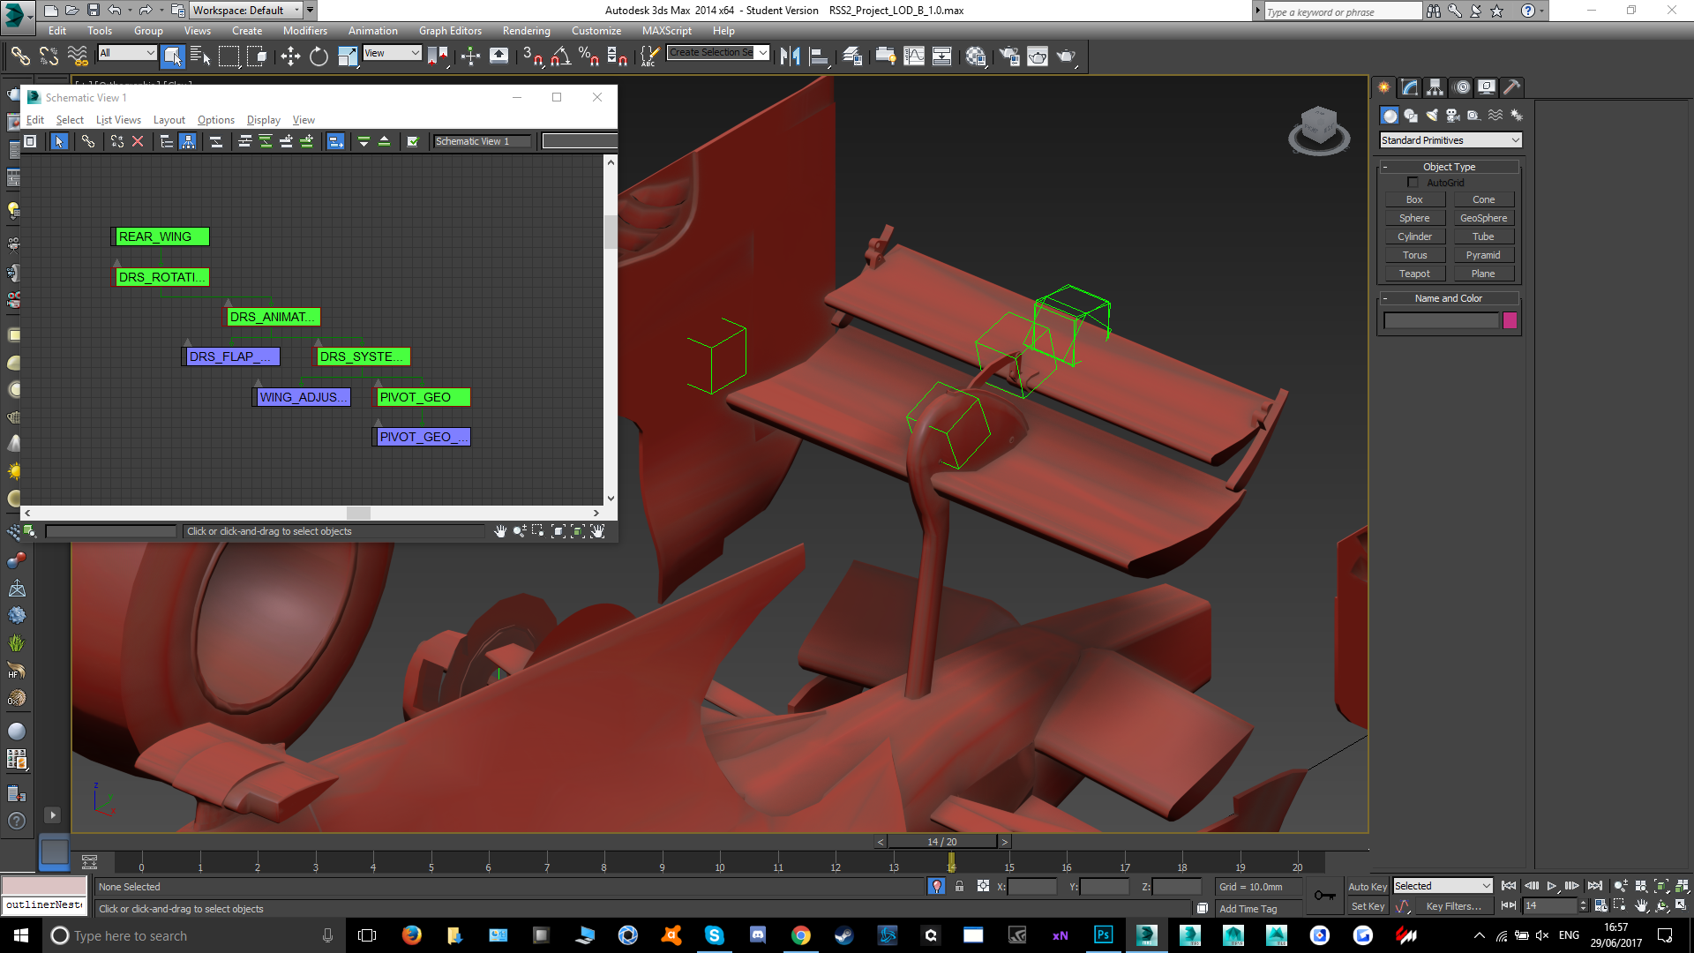
Task: Click the Bind to Space Warp icon
Action: click(78, 56)
